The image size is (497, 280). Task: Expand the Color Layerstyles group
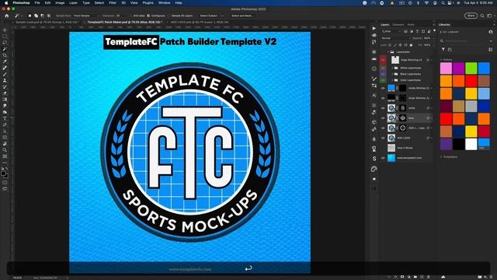pyautogui.click(x=392, y=80)
